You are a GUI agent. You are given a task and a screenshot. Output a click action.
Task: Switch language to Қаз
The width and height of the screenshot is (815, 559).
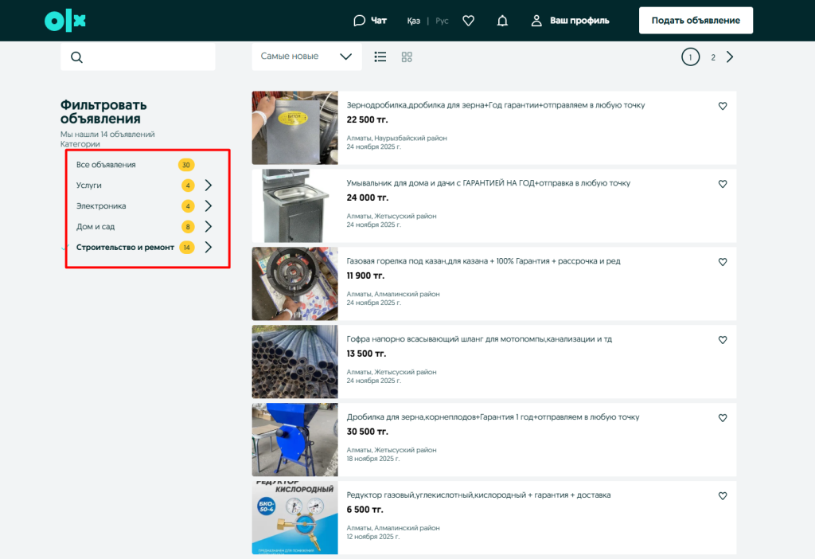coord(413,21)
